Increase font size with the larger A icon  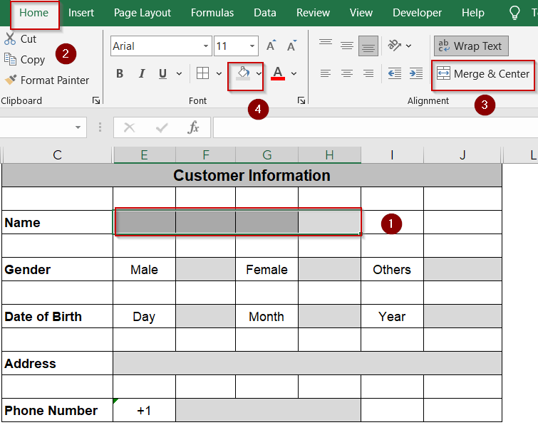click(271, 46)
